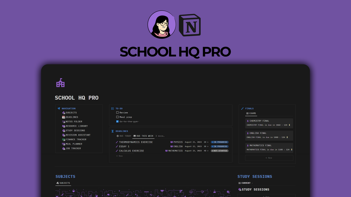The image size is (351, 197).
Task: Open the Finance Tracker page
Action: click(76, 139)
